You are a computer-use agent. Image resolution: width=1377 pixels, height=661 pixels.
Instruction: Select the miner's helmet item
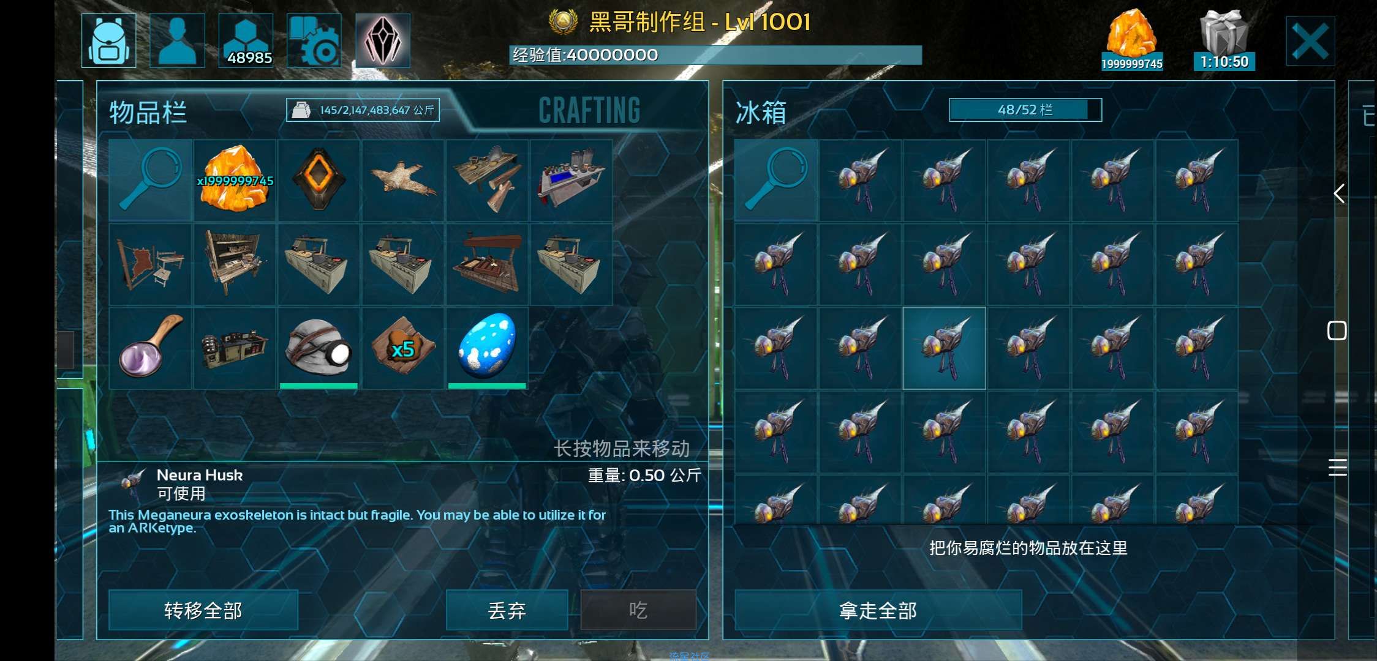point(319,348)
